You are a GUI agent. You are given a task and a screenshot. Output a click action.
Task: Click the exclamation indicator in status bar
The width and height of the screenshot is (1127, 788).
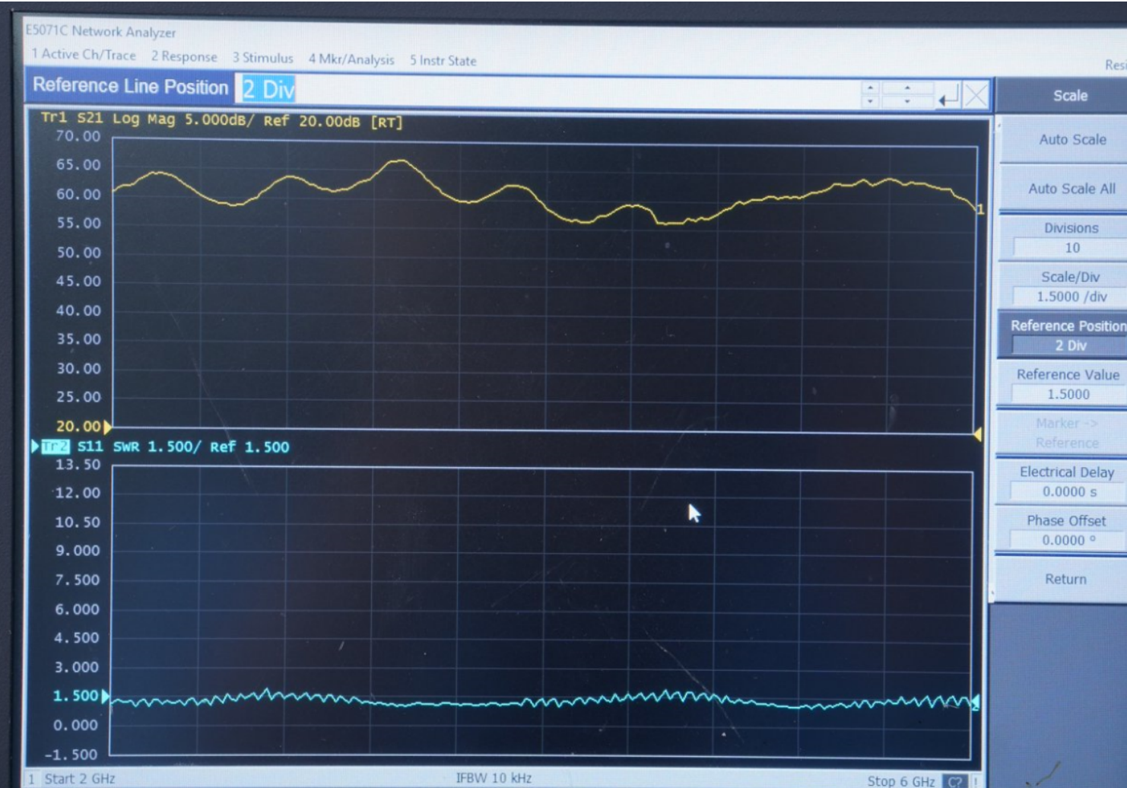[976, 780]
